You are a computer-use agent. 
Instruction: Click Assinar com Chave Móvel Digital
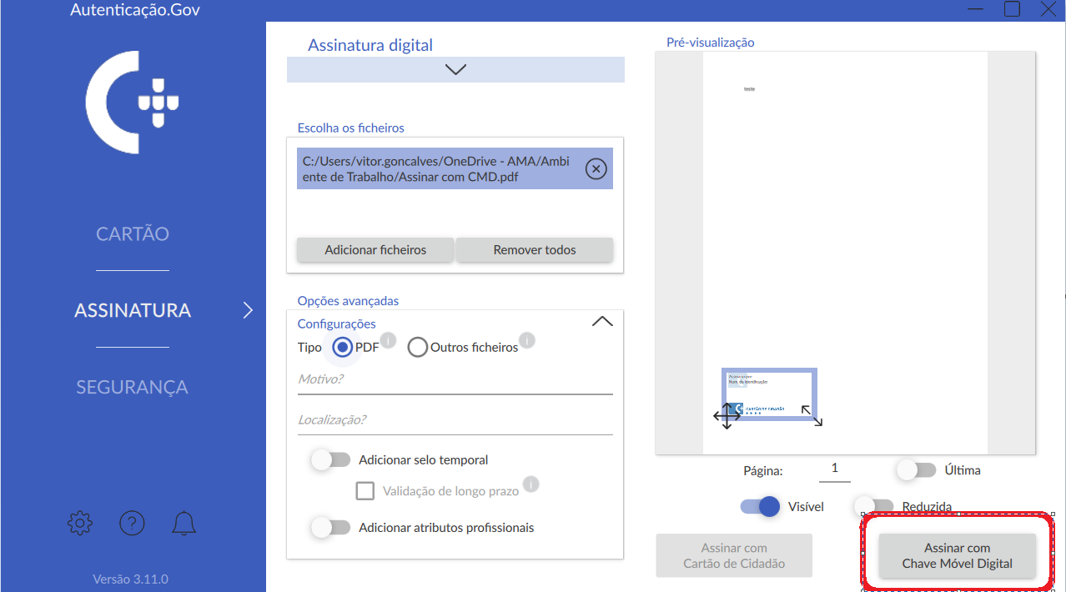coord(957,556)
